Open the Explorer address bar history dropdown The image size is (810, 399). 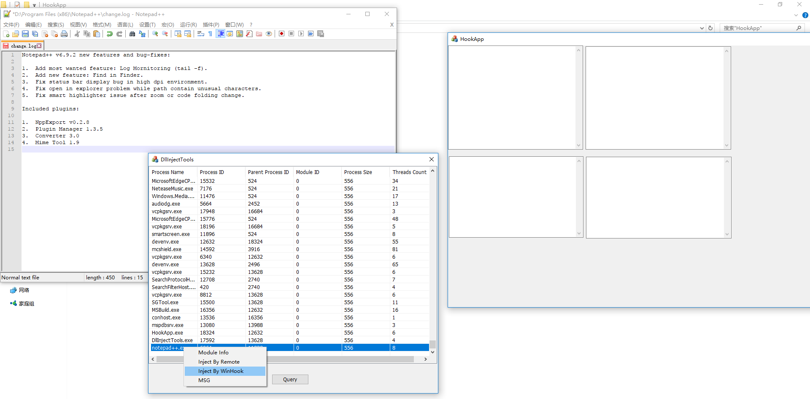[x=702, y=28]
